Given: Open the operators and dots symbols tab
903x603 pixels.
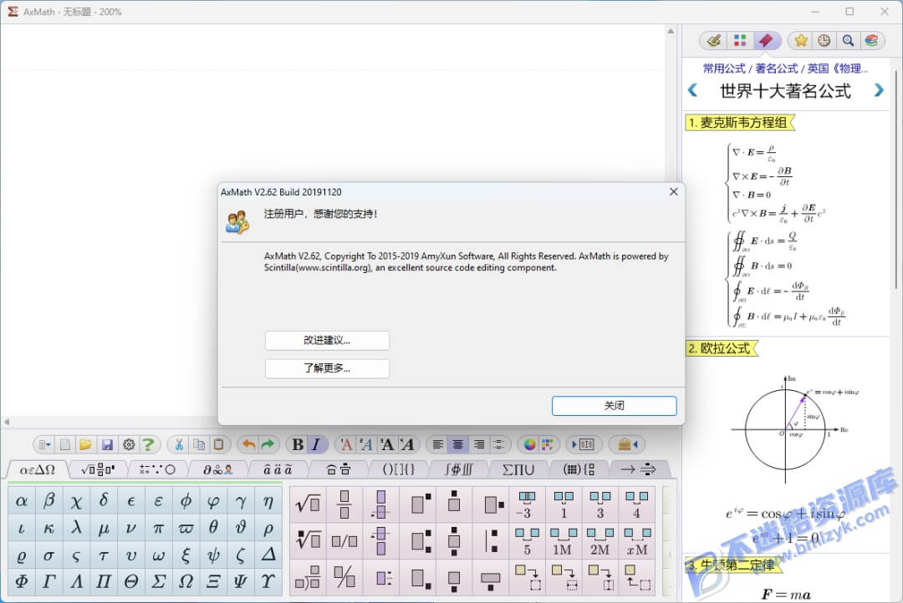Looking at the screenshot, I should tap(157, 469).
